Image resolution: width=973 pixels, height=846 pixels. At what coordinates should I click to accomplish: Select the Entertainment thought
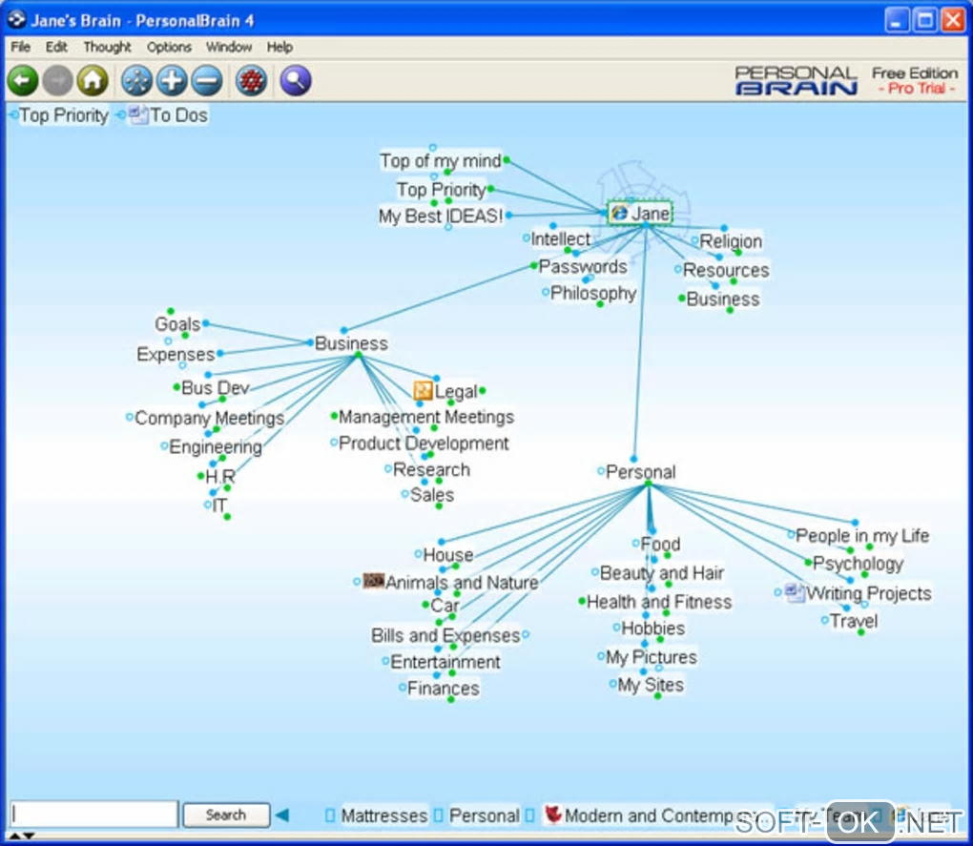click(445, 662)
